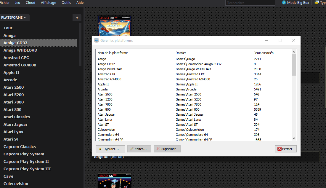Click the 5491 games count cell
This screenshot has width=326, height=188.
[257, 89]
